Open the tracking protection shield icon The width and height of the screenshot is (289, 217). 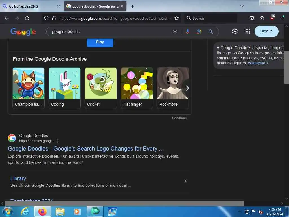coord(46,18)
